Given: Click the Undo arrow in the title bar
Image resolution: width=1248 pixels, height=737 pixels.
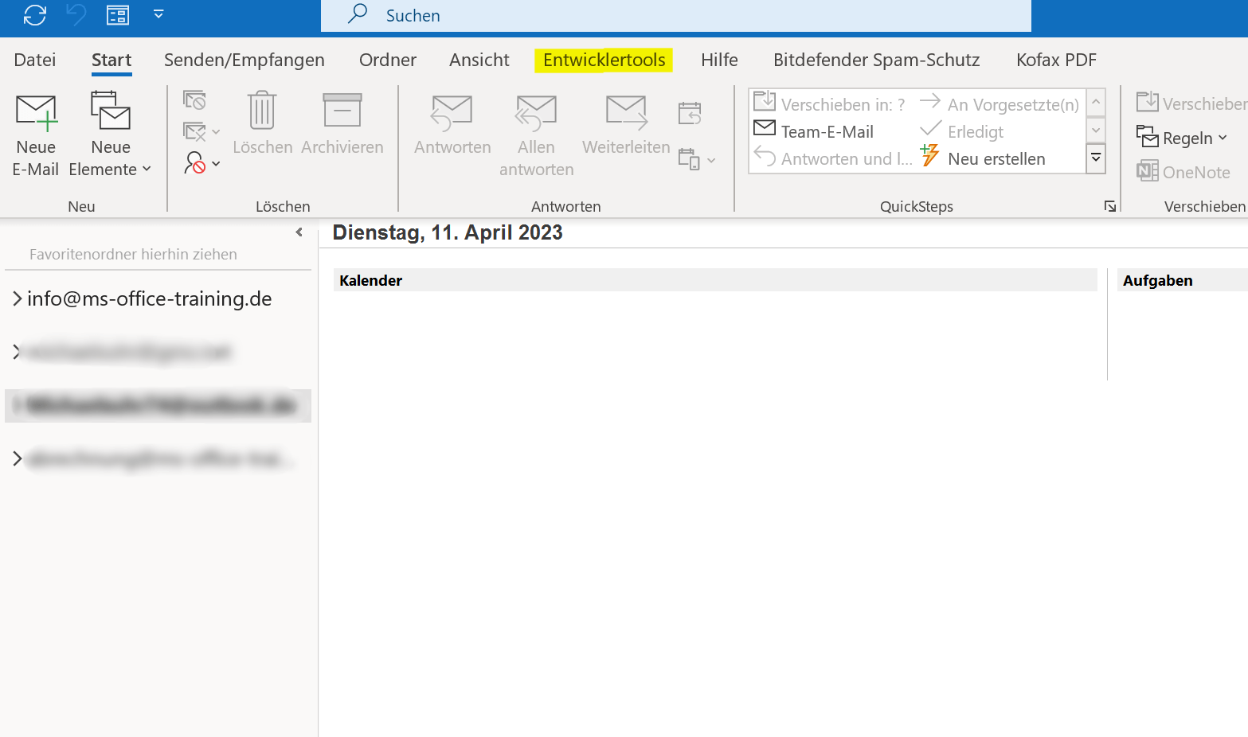Looking at the screenshot, I should point(76,15).
